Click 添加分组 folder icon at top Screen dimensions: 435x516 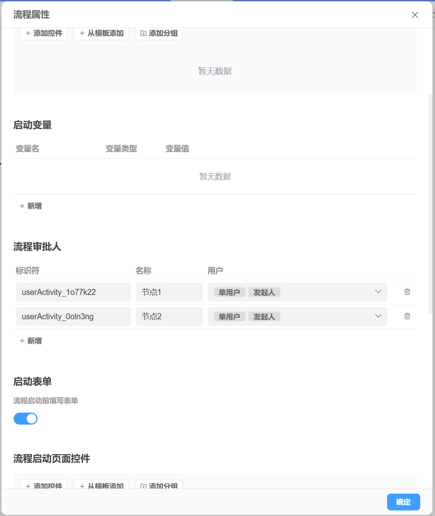click(x=144, y=34)
